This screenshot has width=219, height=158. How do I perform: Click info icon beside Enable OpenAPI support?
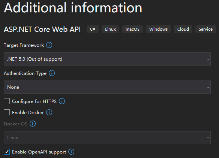71,152
